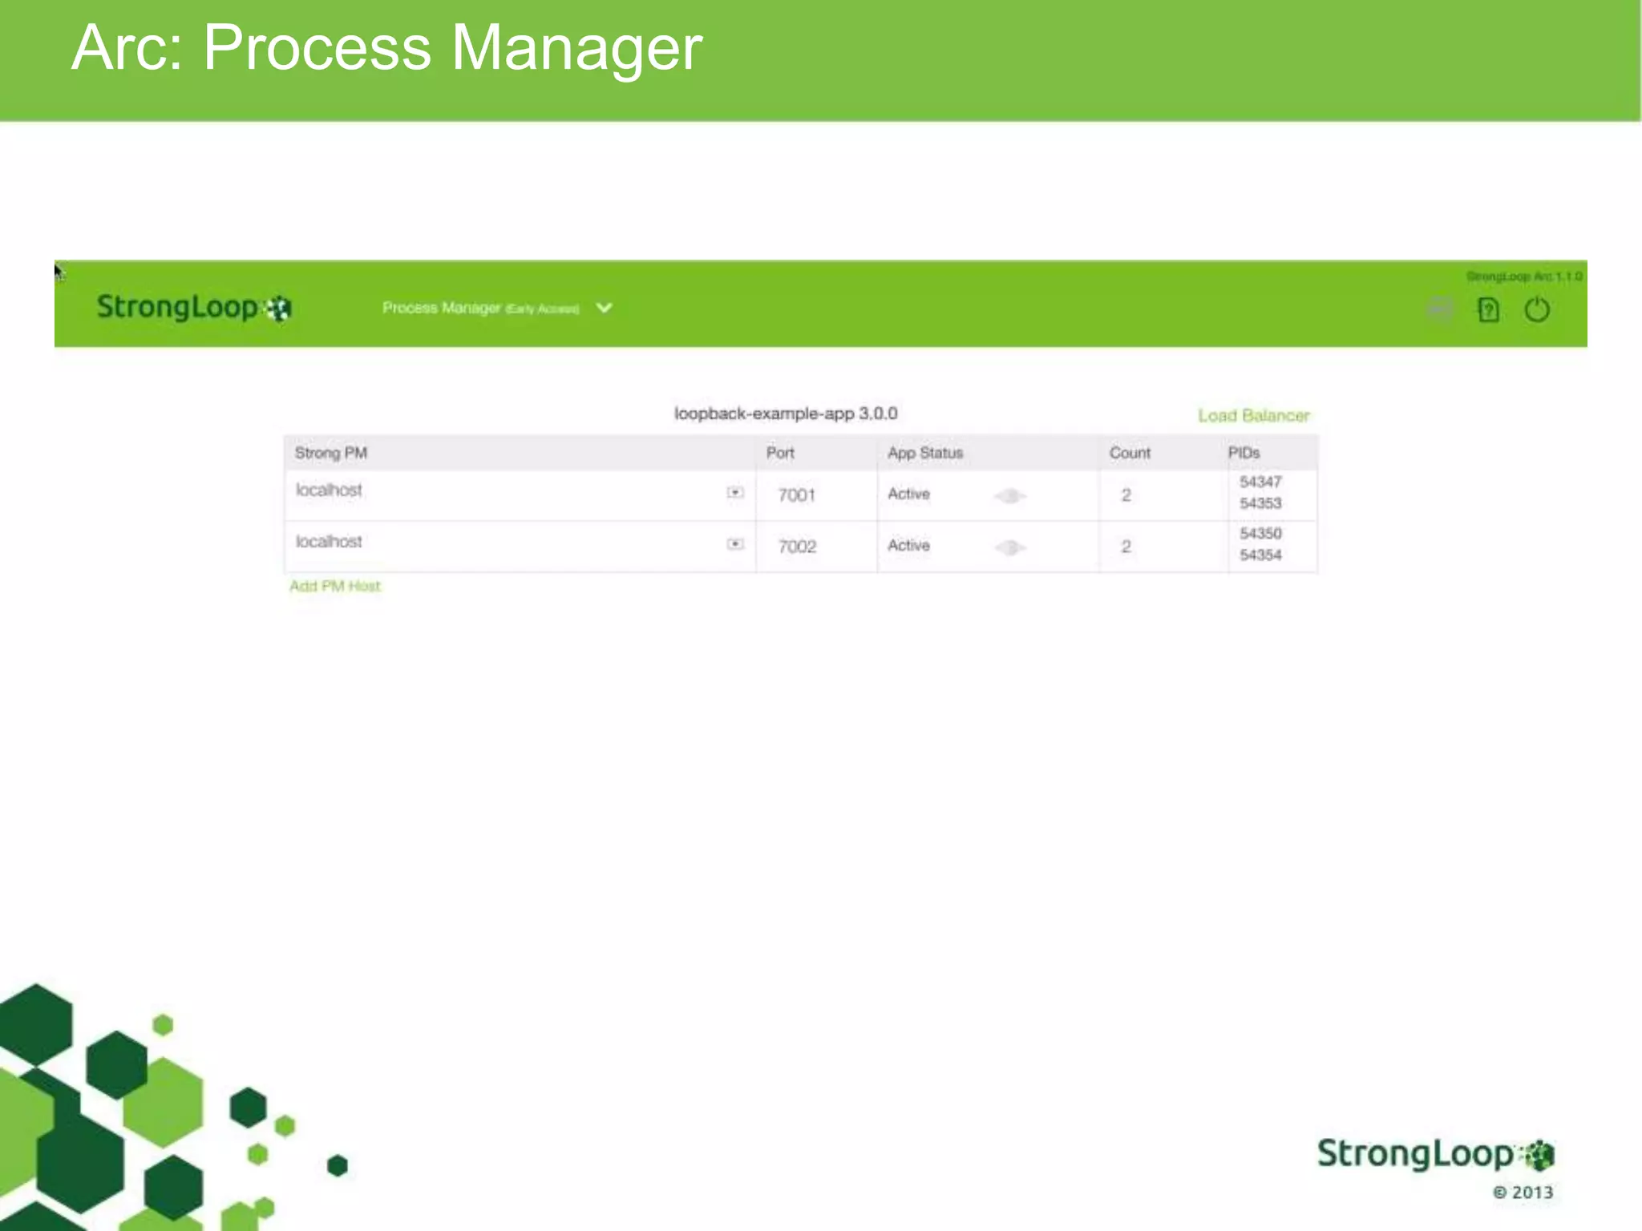Select the port value 7001
The height and width of the screenshot is (1231, 1642).
click(x=797, y=495)
